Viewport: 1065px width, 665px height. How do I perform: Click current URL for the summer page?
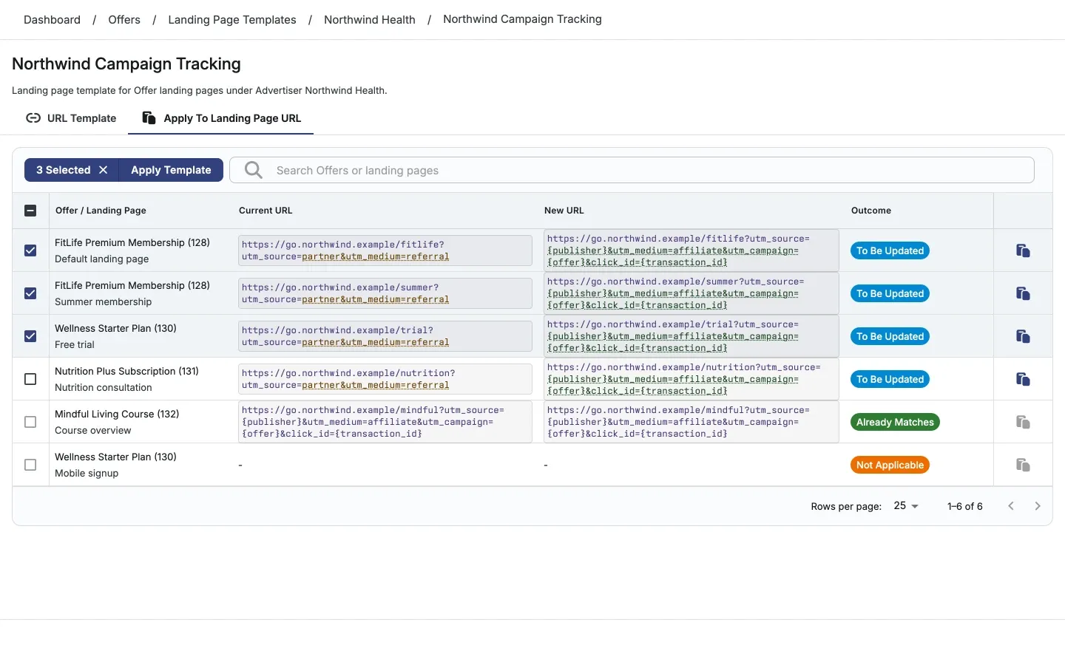click(x=385, y=293)
